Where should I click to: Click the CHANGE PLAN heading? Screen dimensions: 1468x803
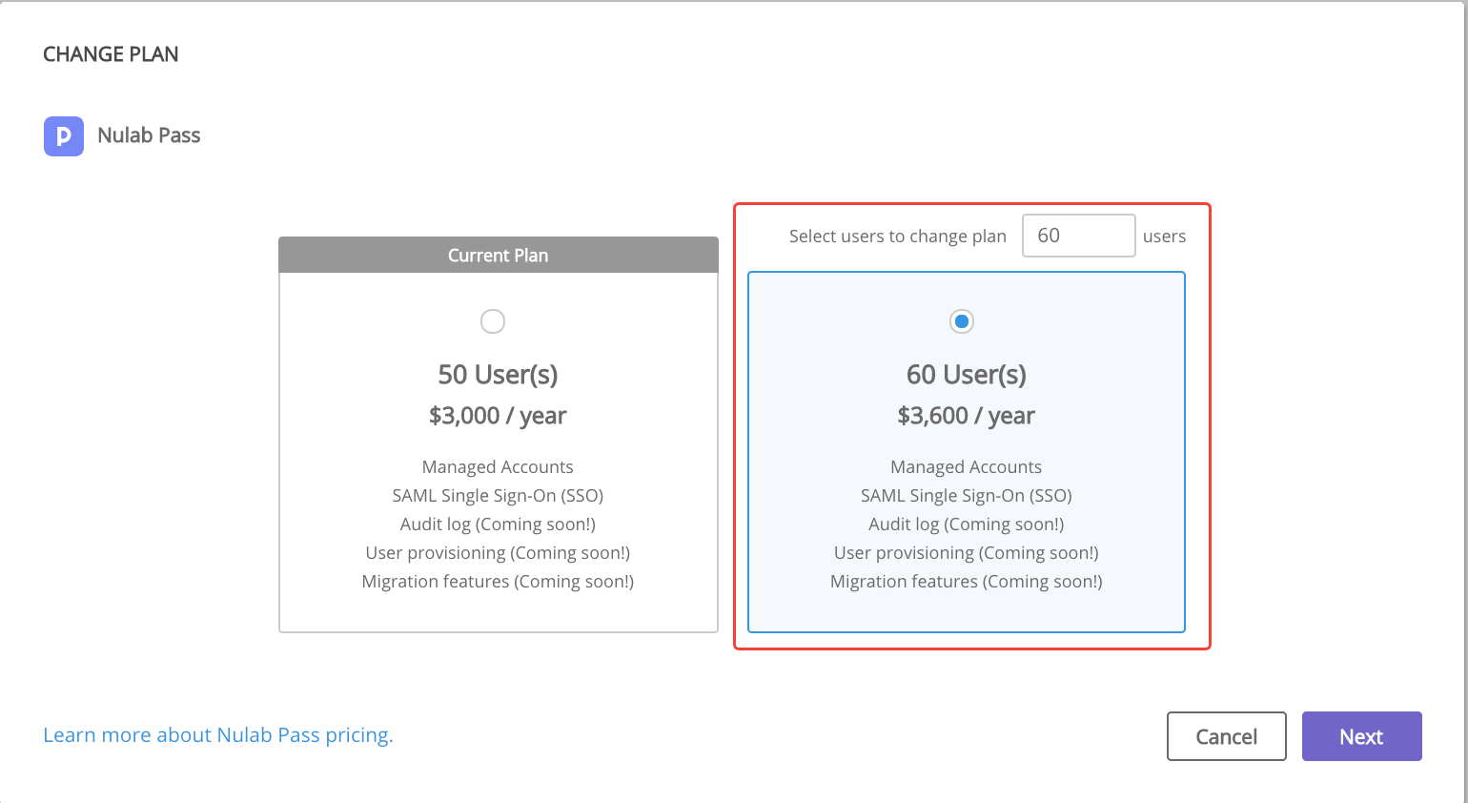click(111, 54)
